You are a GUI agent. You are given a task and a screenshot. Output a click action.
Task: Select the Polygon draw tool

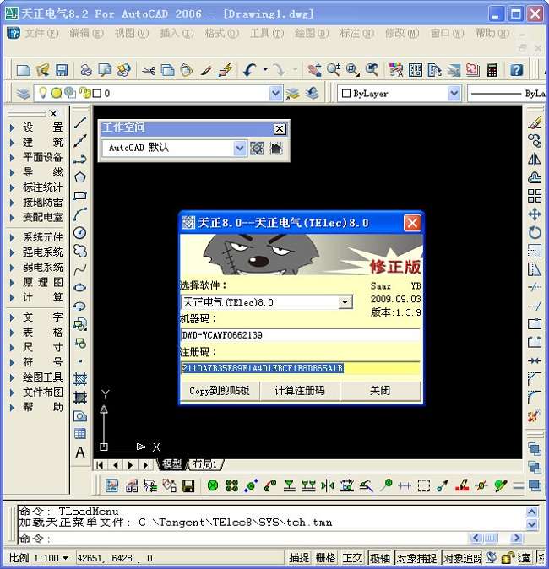(x=80, y=177)
